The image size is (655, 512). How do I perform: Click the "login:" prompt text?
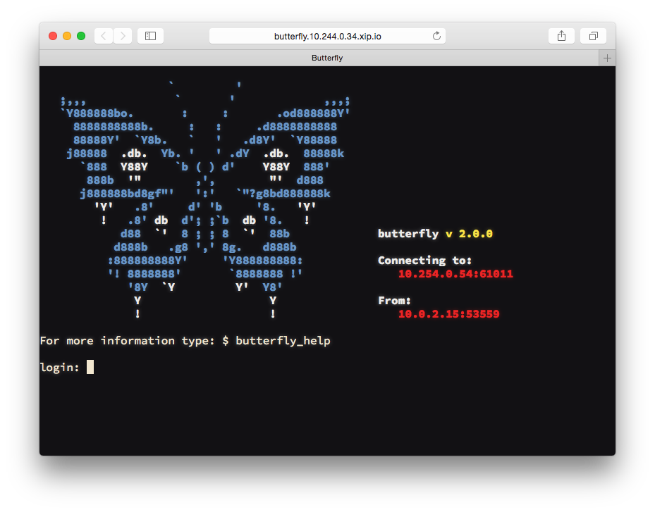click(x=60, y=367)
